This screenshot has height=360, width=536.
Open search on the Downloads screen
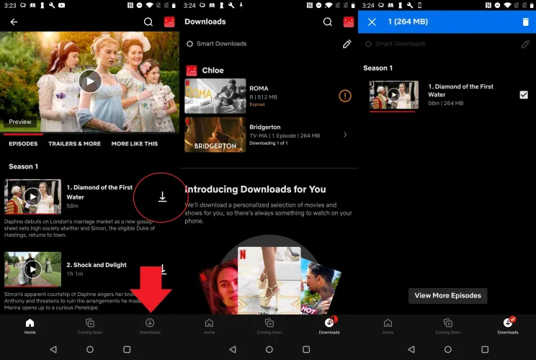pyautogui.click(x=327, y=22)
